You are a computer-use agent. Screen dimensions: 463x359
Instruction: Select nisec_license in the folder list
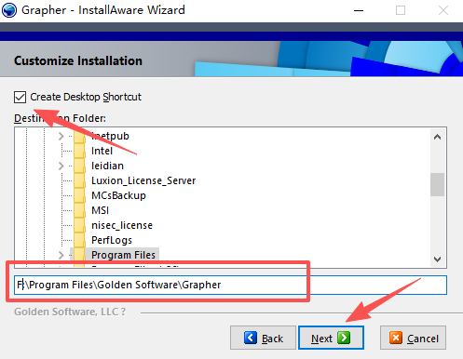click(x=122, y=225)
